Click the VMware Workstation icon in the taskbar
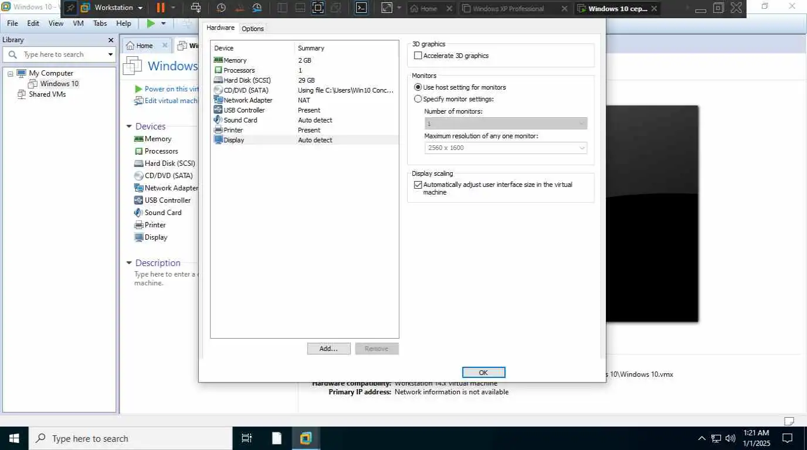Image resolution: width=807 pixels, height=450 pixels. click(306, 438)
